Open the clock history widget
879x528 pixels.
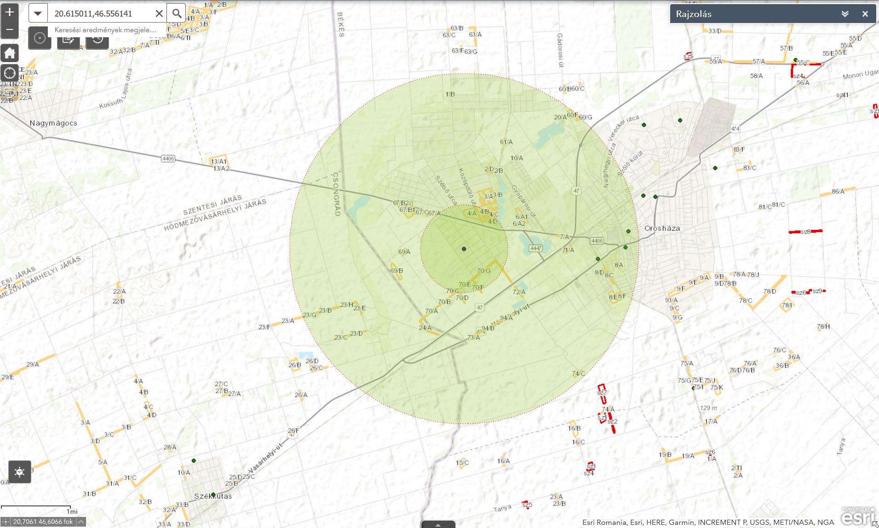click(x=97, y=40)
